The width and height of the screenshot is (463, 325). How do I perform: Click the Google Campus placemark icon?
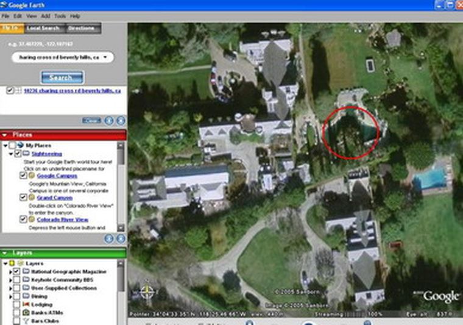pyautogui.click(x=31, y=176)
